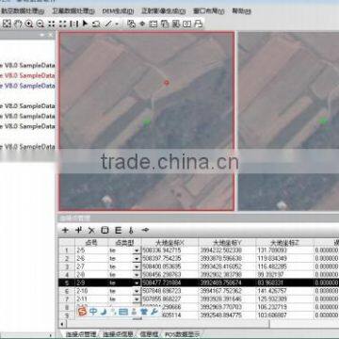
Task: Open the 卫星数据处理 menu
Action: 73,11
